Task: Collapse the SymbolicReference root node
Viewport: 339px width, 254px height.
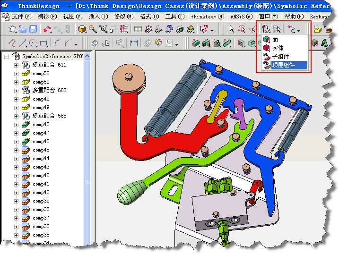Action: tap(7, 57)
